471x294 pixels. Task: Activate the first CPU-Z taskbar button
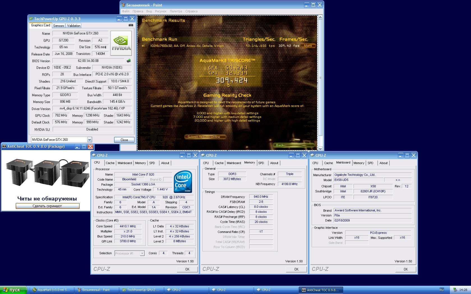pyautogui.click(x=186, y=290)
